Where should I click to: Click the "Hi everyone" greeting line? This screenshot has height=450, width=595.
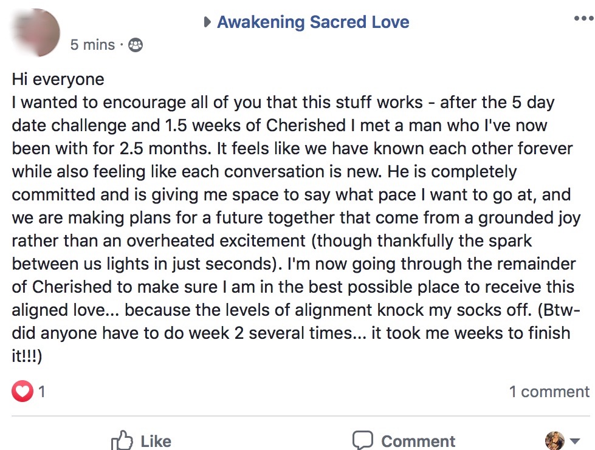pos(58,80)
